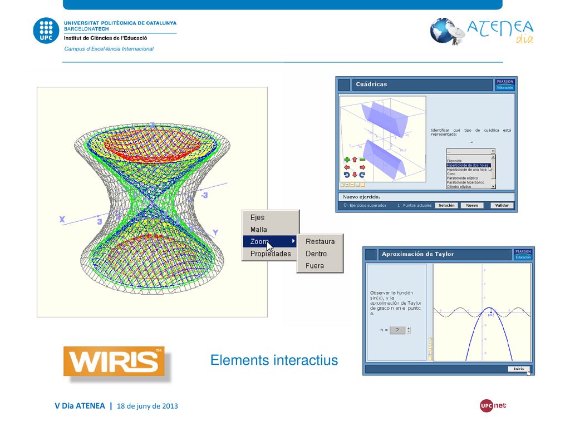Click the small yellow plus icon below Cuádricas plot
This screenshot has width=570, height=427.
[347, 185]
